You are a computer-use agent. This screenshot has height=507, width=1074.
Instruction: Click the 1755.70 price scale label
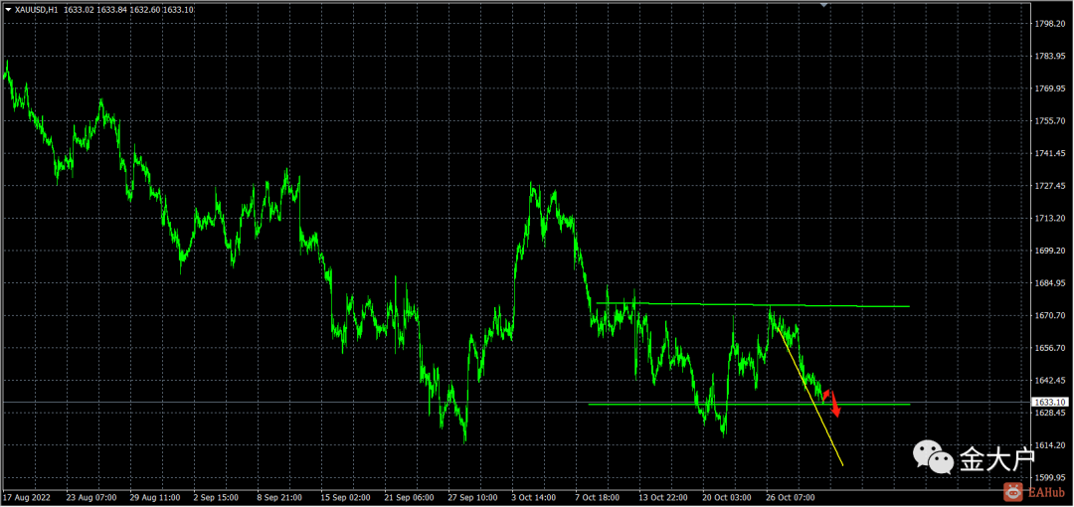pos(1051,120)
